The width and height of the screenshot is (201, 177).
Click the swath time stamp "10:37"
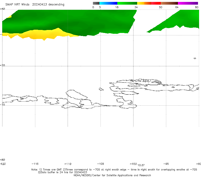(141, 165)
